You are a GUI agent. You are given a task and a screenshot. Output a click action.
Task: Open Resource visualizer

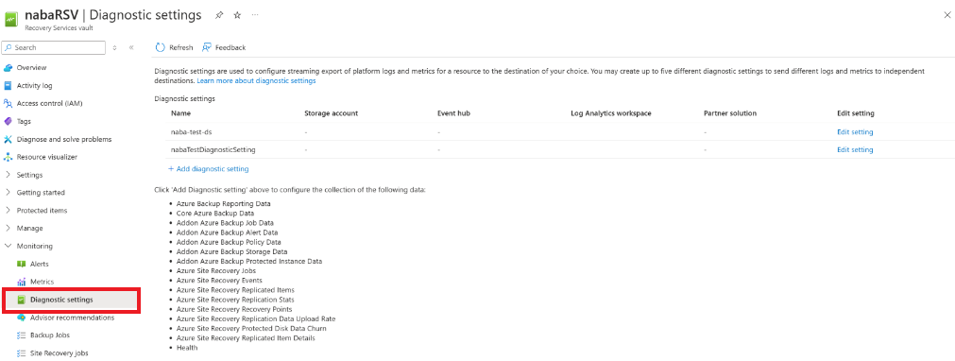[x=47, y=157]
